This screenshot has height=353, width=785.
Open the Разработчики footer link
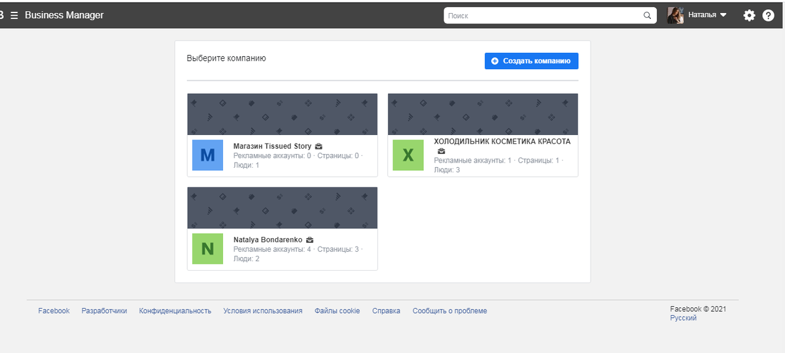coord(104,311)
